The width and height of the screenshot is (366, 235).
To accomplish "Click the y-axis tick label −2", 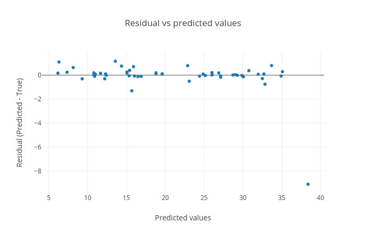I will pos(37,99).
